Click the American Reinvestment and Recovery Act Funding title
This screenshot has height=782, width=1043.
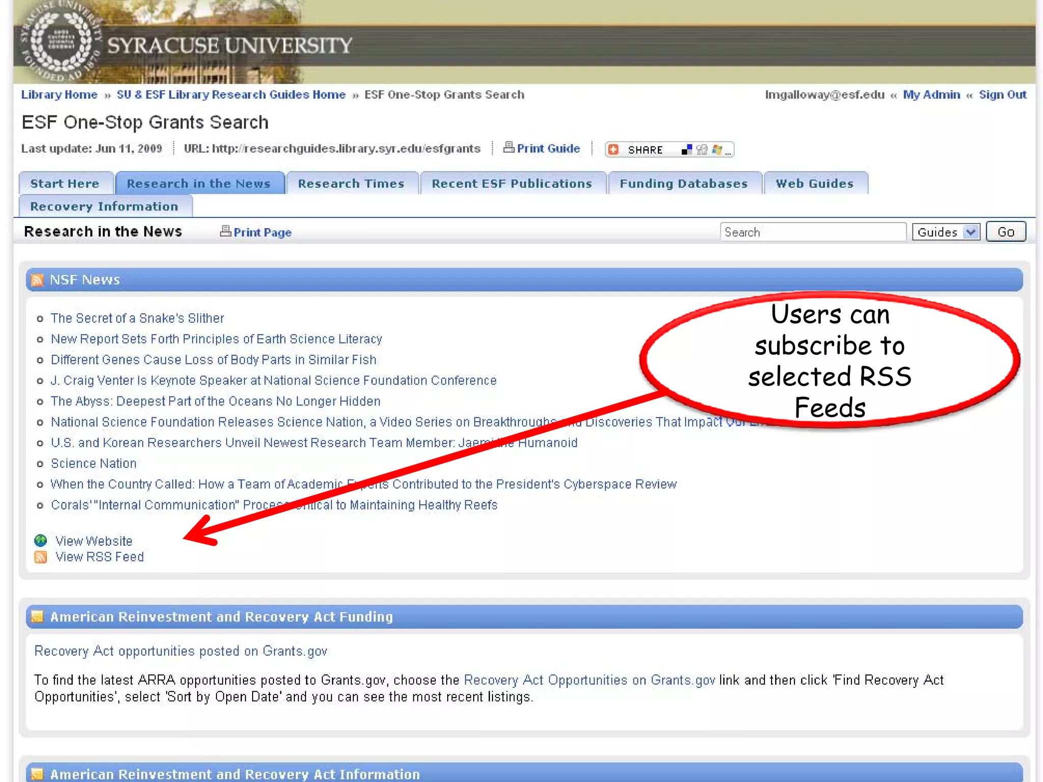(x=222, y=617)
